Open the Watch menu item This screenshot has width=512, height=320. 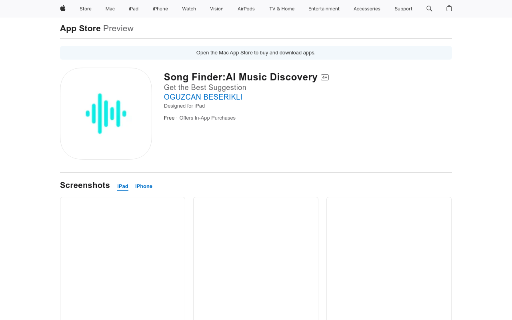click(x=189, y=9)
